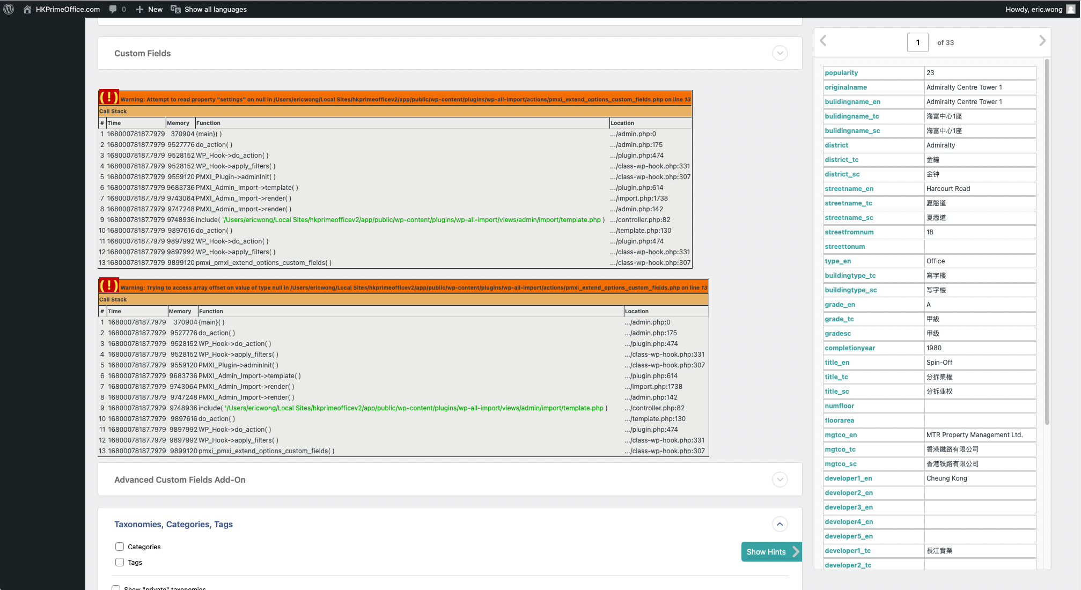Viewport: 1081px width, 590px height.
Task: Go to next record with right arrow
Action: click(x=1042, y=41)
